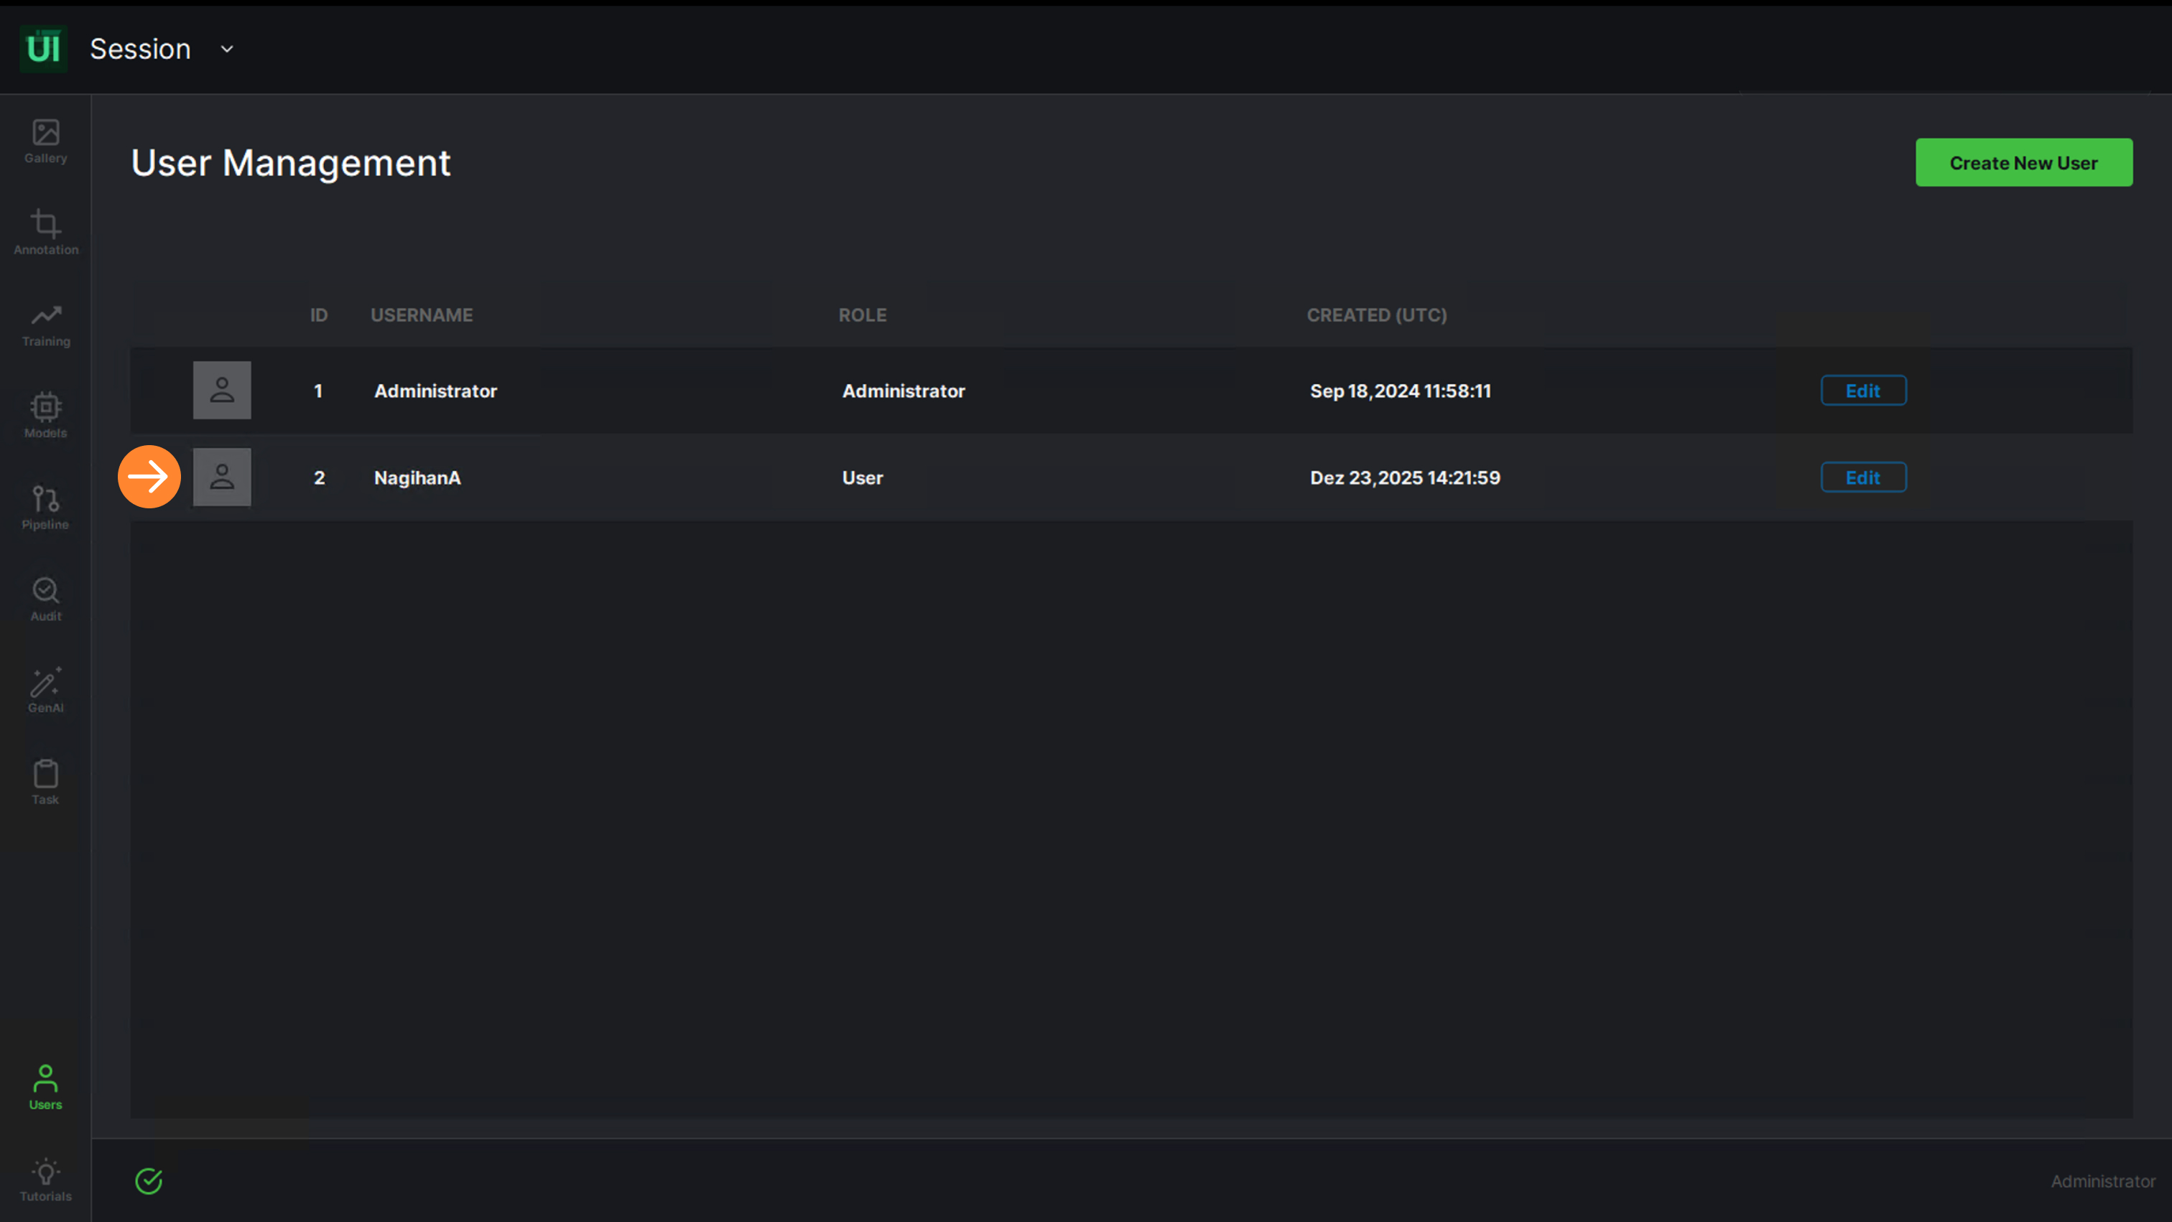Open the GenAI magic wand icon

45,690
